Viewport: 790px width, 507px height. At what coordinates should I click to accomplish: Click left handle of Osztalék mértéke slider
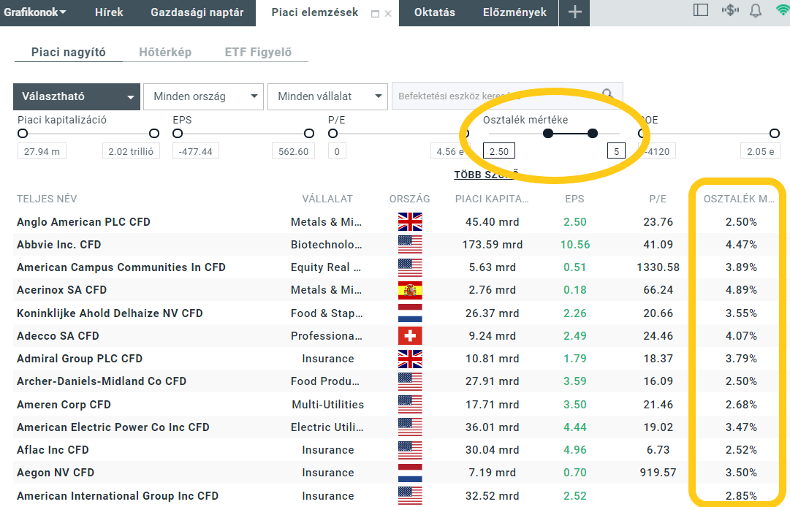(x=548, y=134)
